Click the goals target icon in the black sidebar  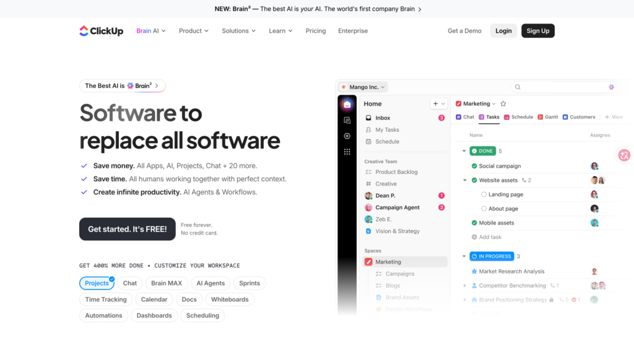point(347,136)
